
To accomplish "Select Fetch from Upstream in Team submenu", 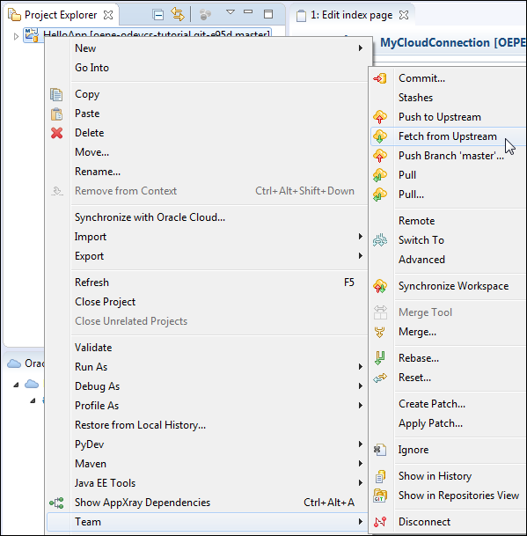I will pyautogui.click(x=449, y=136).
